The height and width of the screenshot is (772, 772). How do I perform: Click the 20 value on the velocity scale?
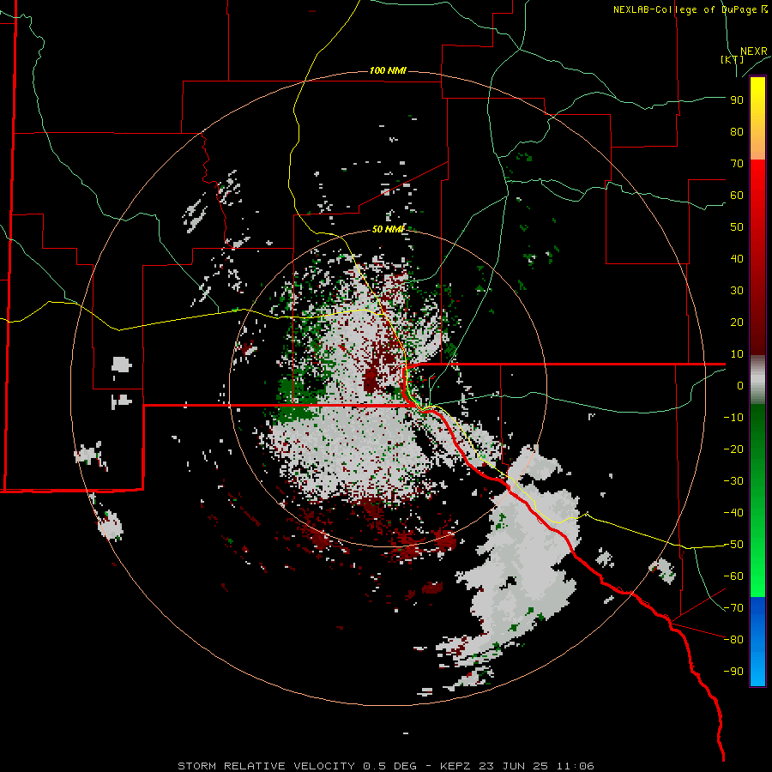coord(737,322)
